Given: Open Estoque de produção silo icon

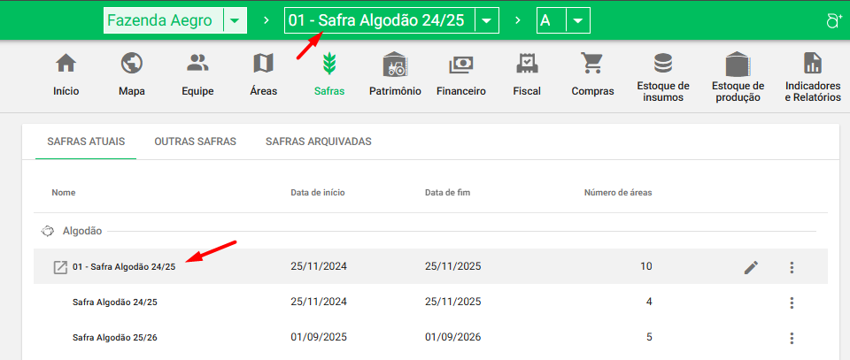Looking at the screenshot, I should click(x=737, y=65).
